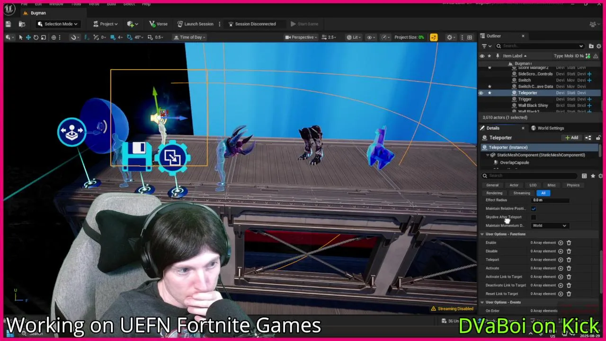The height and width of the screenshot is (341, 606).
Task: Toggle scale snap icon (0.5)
Action: 150,37
